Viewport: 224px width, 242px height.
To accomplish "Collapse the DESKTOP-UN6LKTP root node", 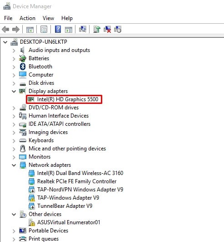I will pyautogui.click(x=5, y=42).
